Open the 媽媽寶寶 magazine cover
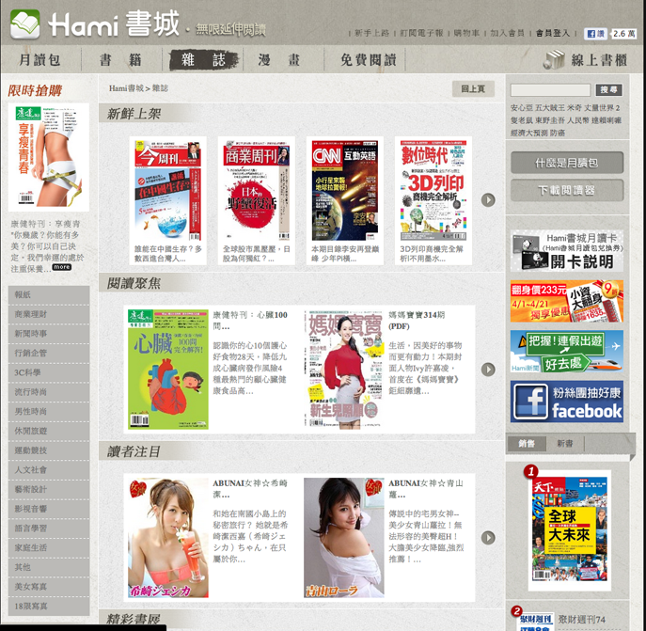 click(344, 370)
